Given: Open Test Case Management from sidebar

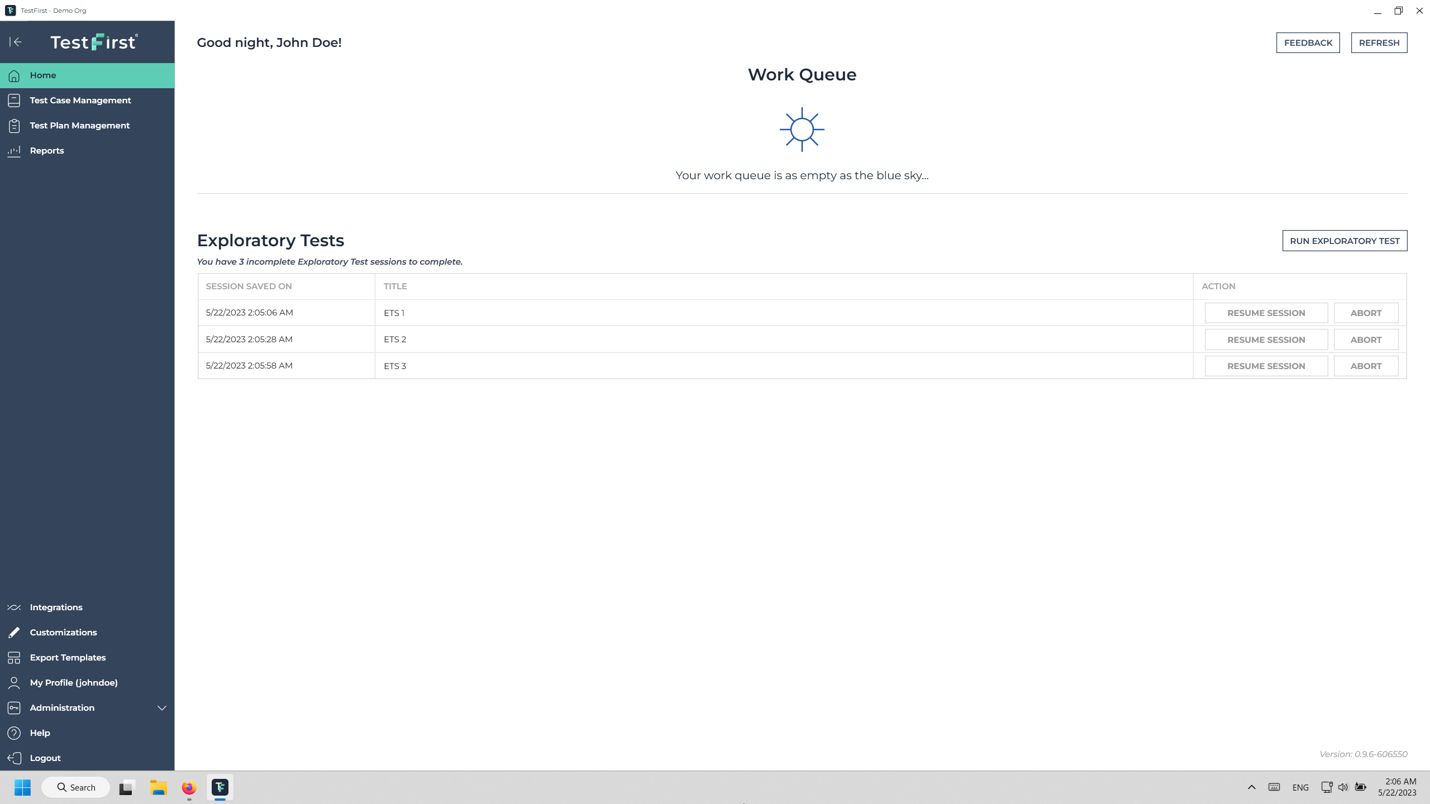Looking at the screenshot, I should pyautogui.click(x=80, y=100).
